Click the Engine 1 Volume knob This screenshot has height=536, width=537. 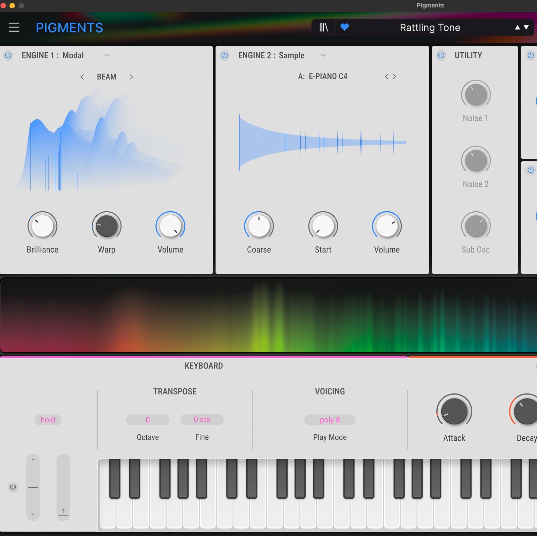tap(170, 226)
